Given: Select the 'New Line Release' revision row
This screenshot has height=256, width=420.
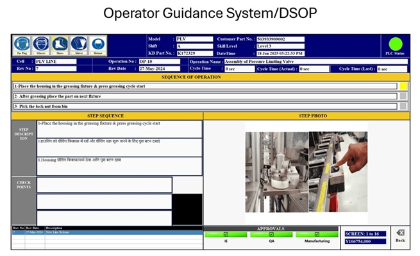Looking at the screenshot, I should click(x=107, y=232).
